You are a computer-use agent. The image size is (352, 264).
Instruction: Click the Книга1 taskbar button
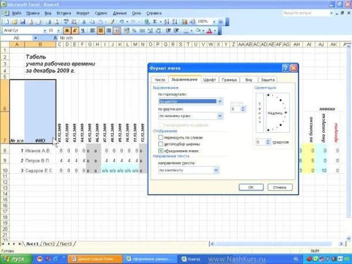193,259
